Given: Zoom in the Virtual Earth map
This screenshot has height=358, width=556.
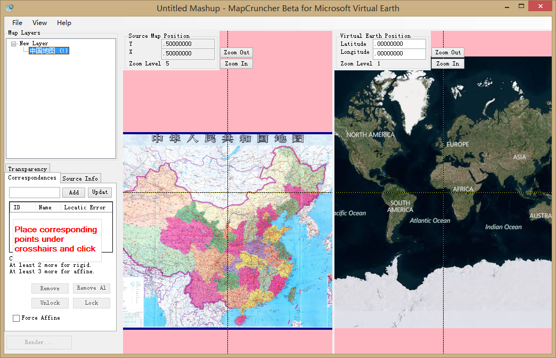Looking at the screenshot, I should pos(448,64).
